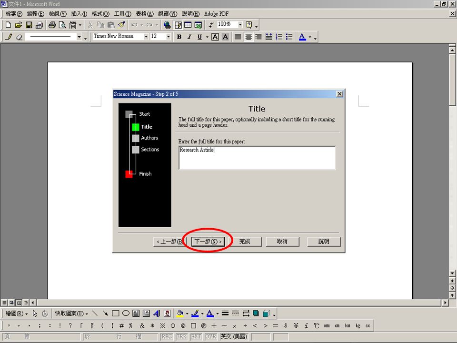
Task: Open the 編輯(E) menu
Action: (x=35, y=14)
